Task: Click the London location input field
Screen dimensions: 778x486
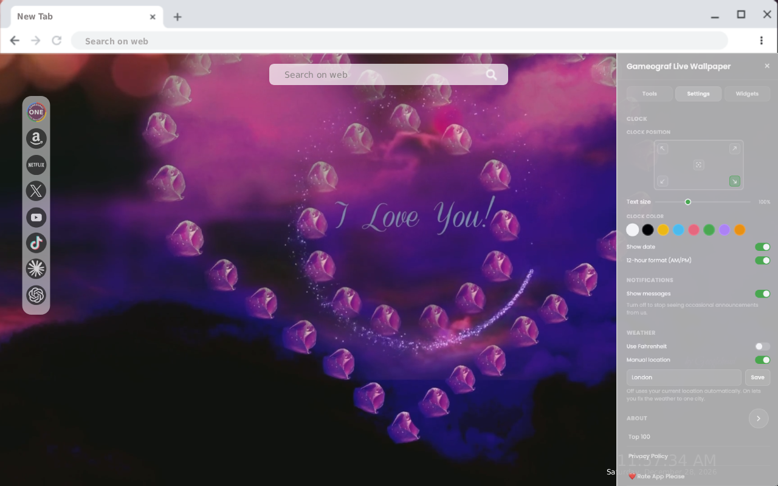Action: tap(684, 377)
